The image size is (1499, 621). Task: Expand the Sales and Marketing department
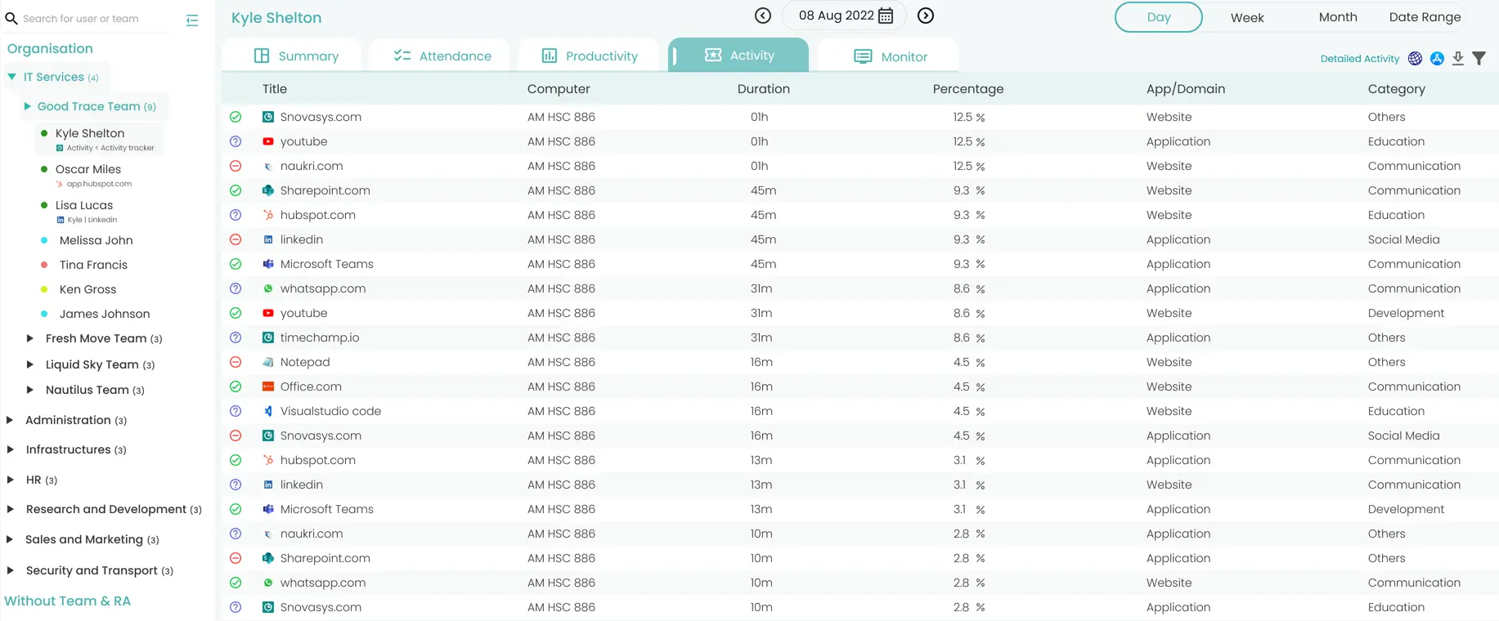[x=10, y=539]
